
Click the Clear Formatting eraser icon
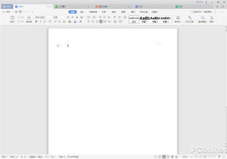click(77, 17)
